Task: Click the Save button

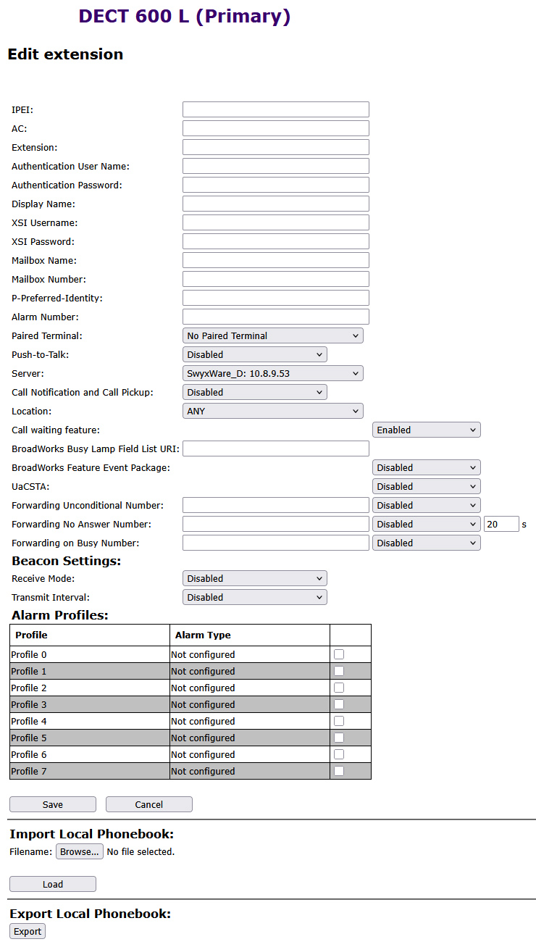Action: (53, 804)
